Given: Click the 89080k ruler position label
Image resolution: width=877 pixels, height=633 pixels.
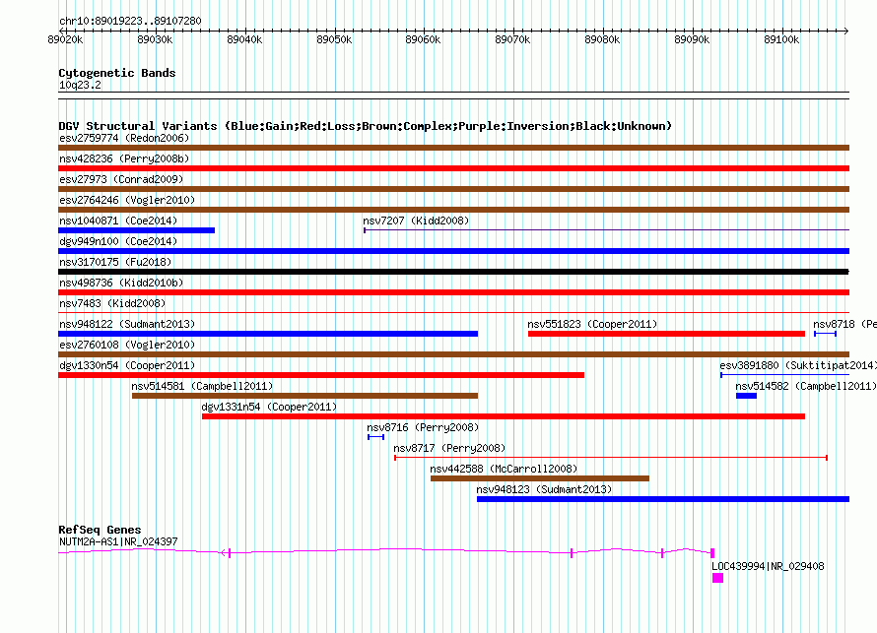Looking at the screenshot, I should pyautogui.click(x=602, y=39).
